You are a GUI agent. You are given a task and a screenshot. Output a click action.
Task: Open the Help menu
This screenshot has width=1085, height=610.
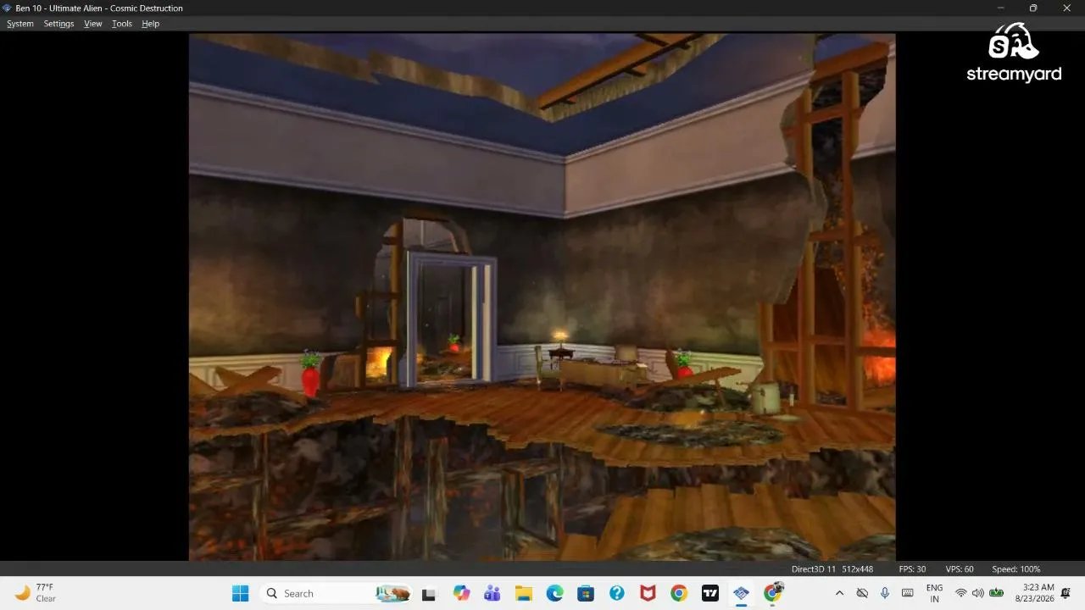pos(151,24)
